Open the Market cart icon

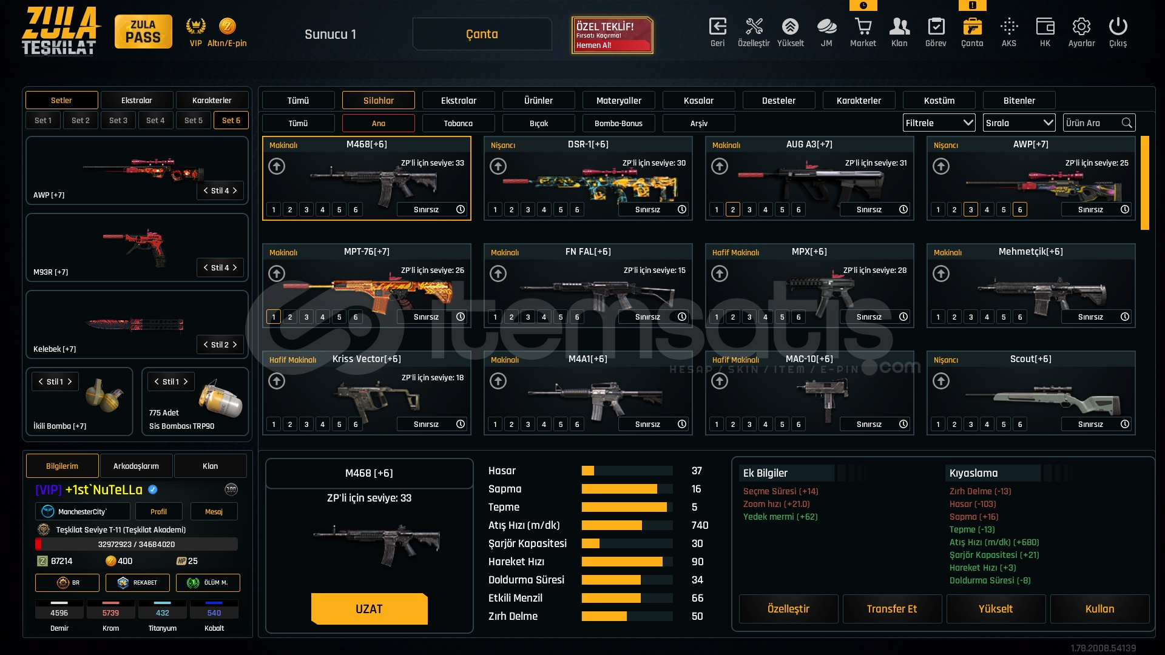pos(863,27)
